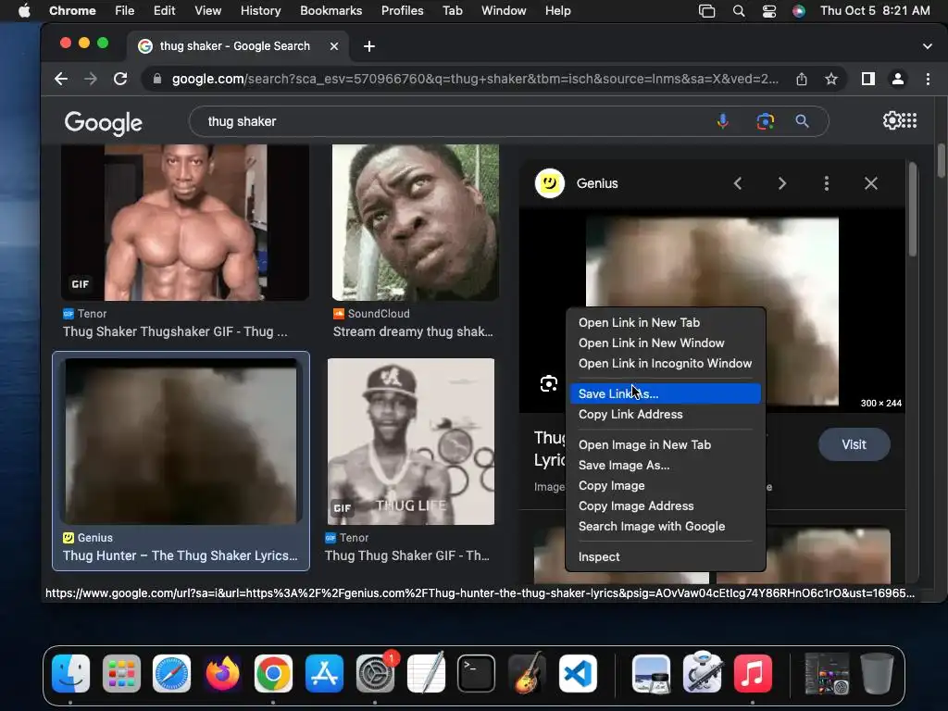Click the Chrome back arrow
The height and width of the screenshot is (711, 948).
61,79
